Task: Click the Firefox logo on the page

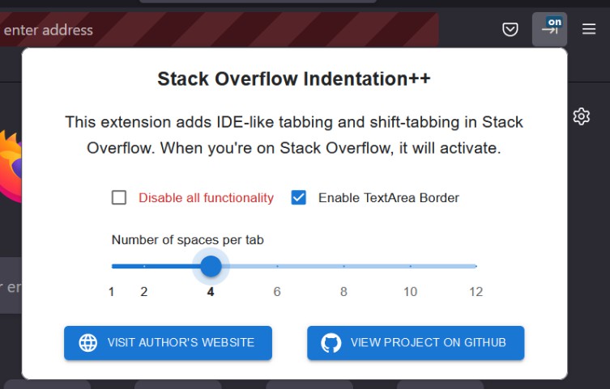Action: pyautogui.click(x=10, y=166)
